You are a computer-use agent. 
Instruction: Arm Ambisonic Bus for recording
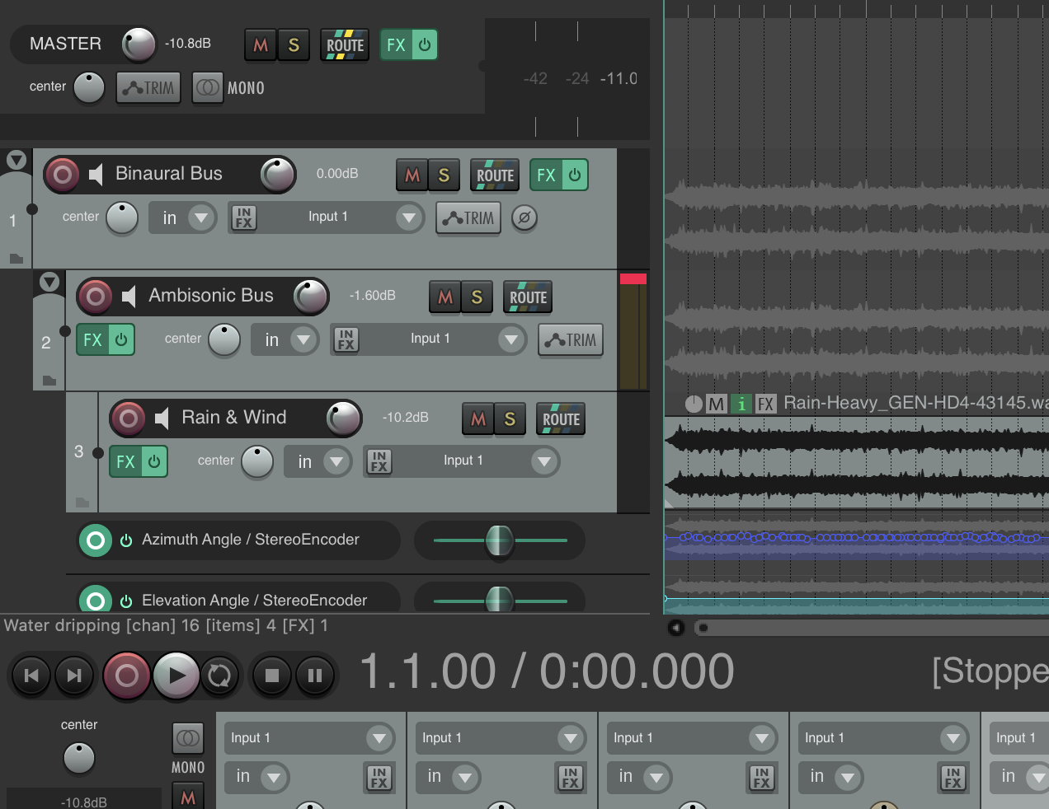[95, 297]
